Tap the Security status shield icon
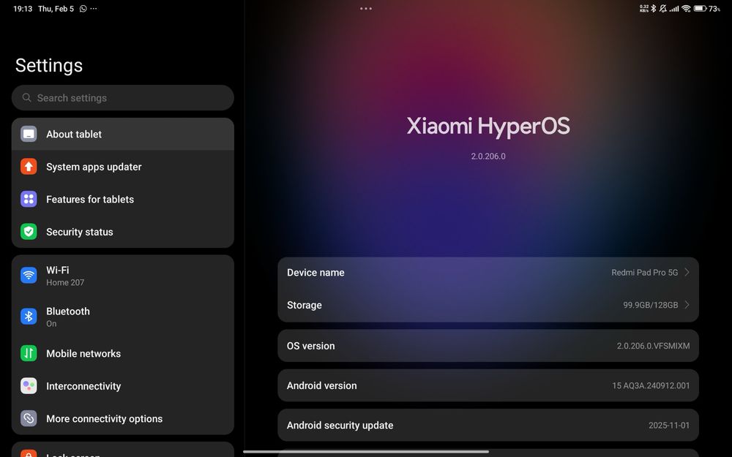Image resolution: width=732 pixels, height=457 pixels. pos(29,232)
